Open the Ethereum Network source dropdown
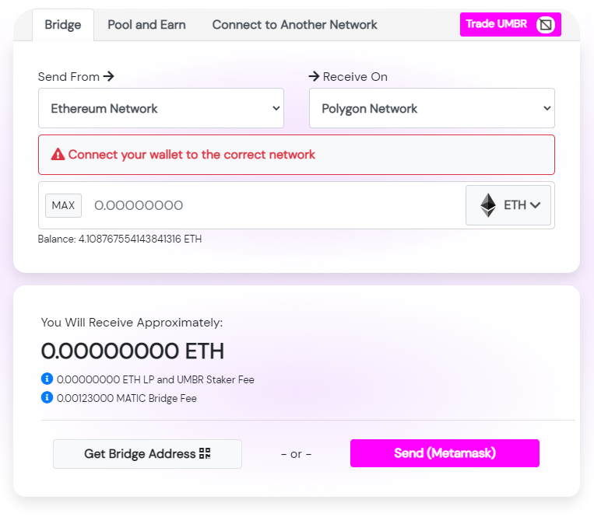Viewport: 594px width, 517px height. 160,108
